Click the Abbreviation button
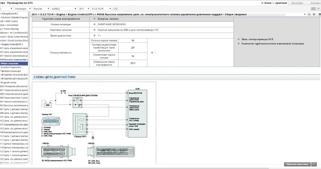This screenshot has height=169, width=321. tap(297, 3)
